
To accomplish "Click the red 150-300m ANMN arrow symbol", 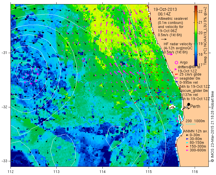I will pos(187,146).
